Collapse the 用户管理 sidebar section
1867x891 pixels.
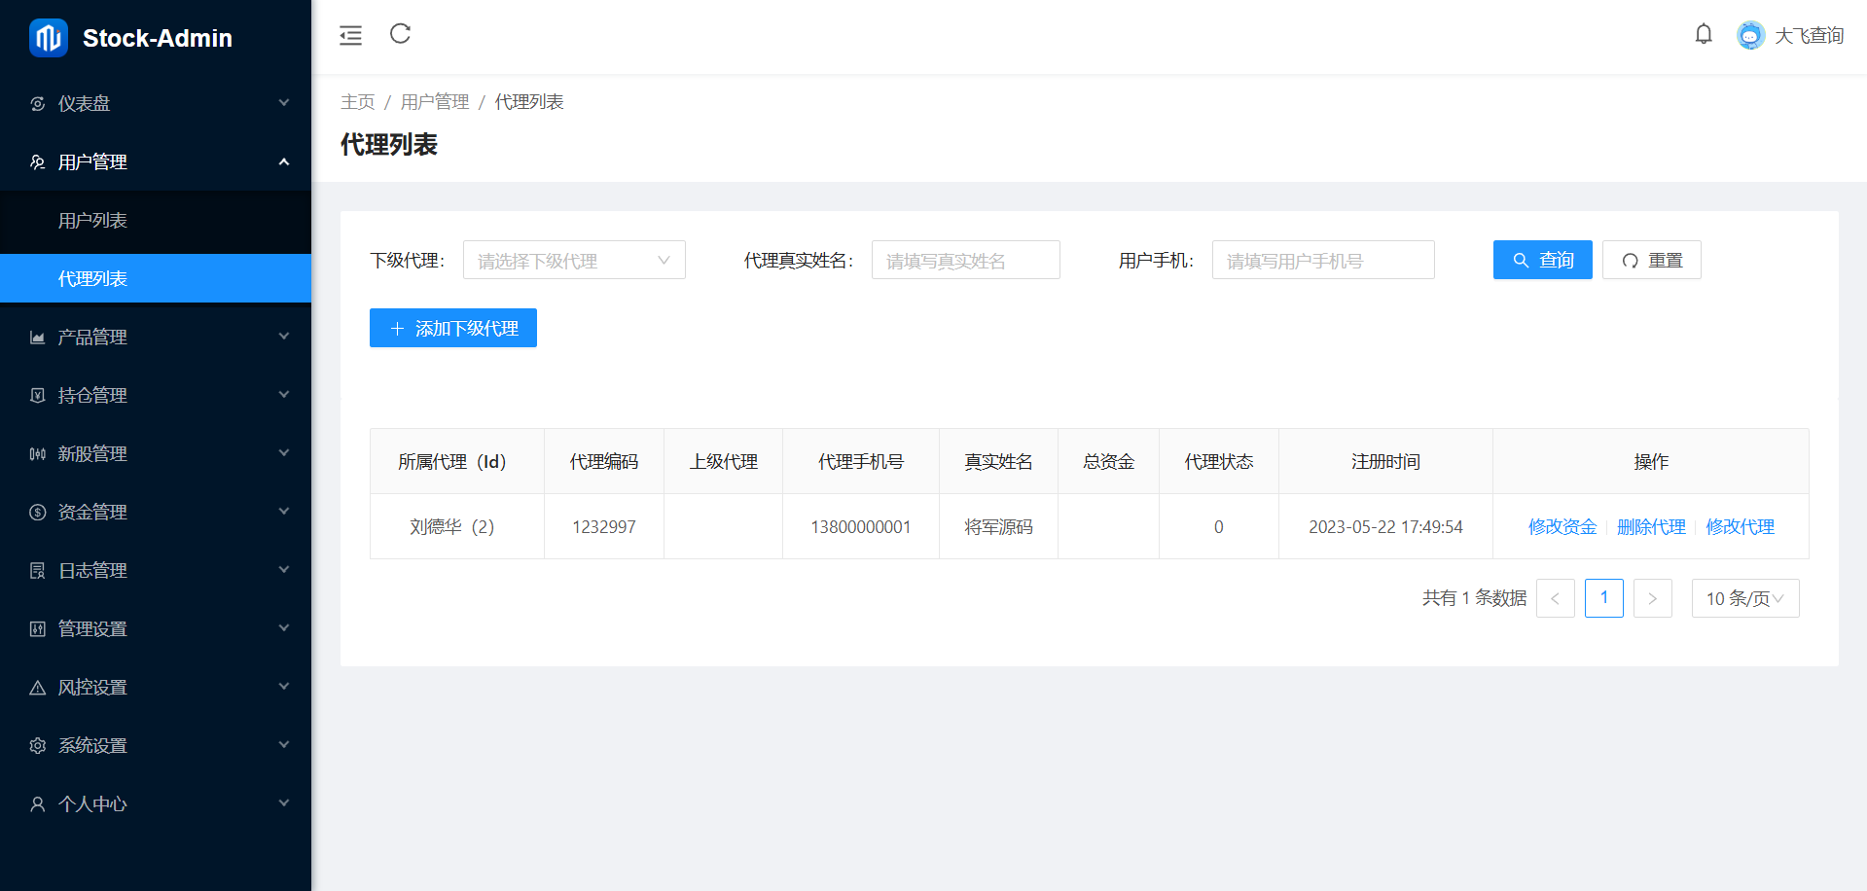(156, 161)
